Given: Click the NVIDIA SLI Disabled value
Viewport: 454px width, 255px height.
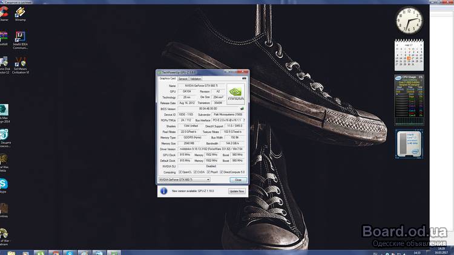Looking at the screenshot, I should click(211, 166).
